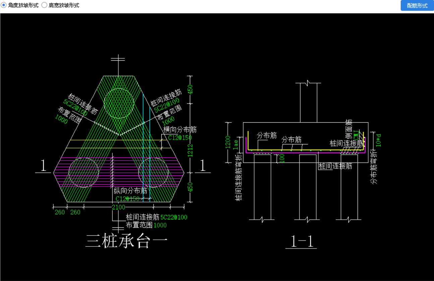Edit 纵向分布筋 value C12@150
Image resolution: width=434 pixels, height=281 pixels.
click(127, 199)
